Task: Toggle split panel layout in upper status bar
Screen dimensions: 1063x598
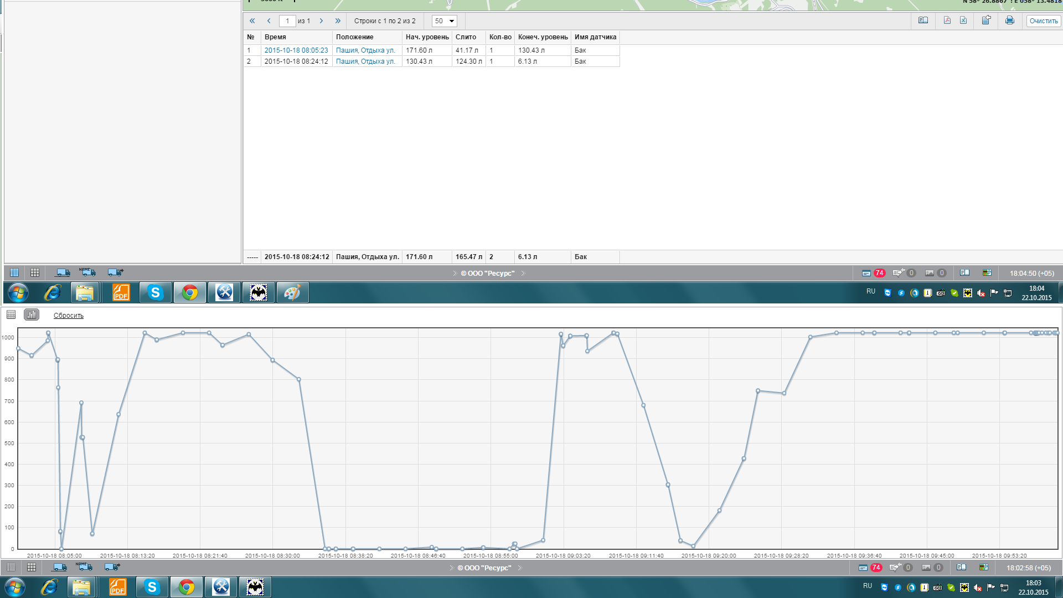Action: [x=14, y=272]
